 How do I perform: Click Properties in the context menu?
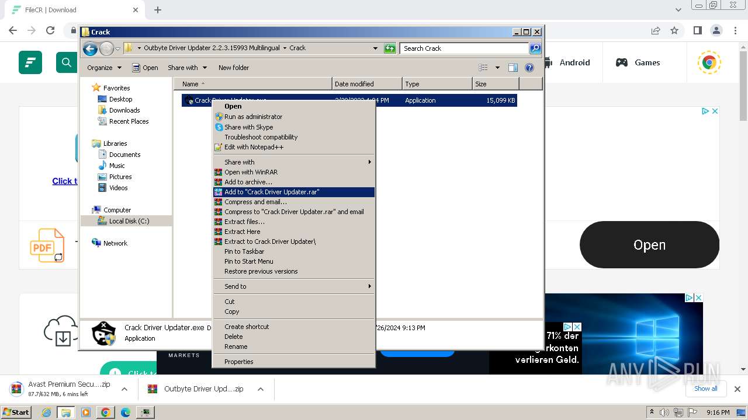[x=293, y=362]
